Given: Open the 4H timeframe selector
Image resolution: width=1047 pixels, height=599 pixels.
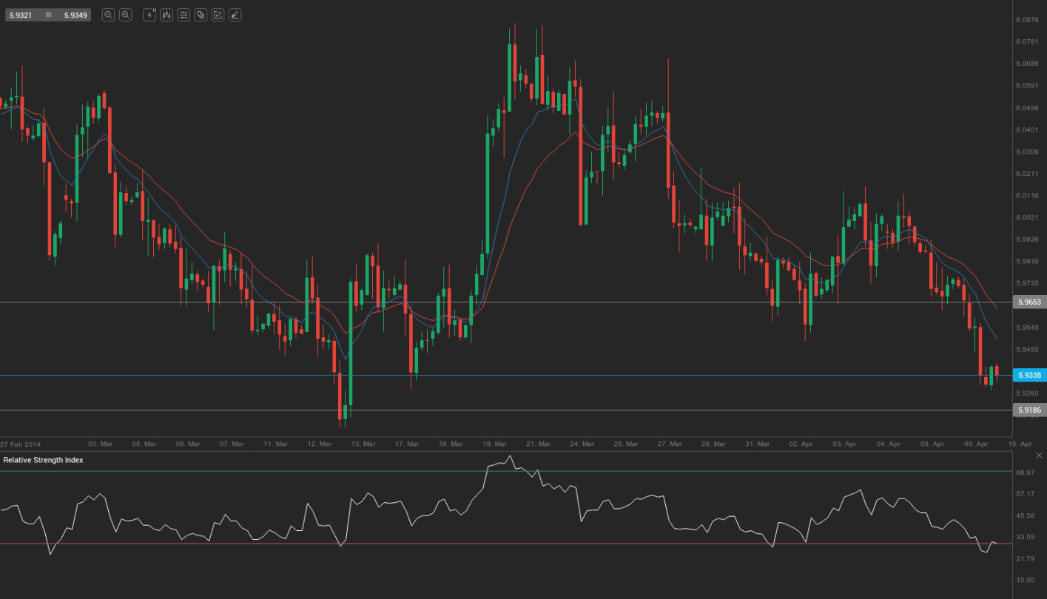Looking at the screenshot, I should [x=149, y=15].
